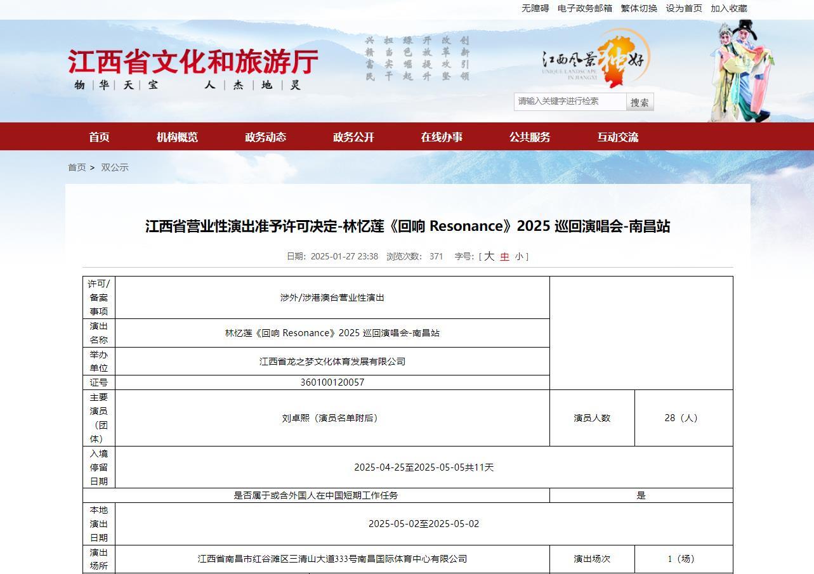Click the 证号 header cell
Viewport: 814px width, 574px height.
click(x=98, y=382)
